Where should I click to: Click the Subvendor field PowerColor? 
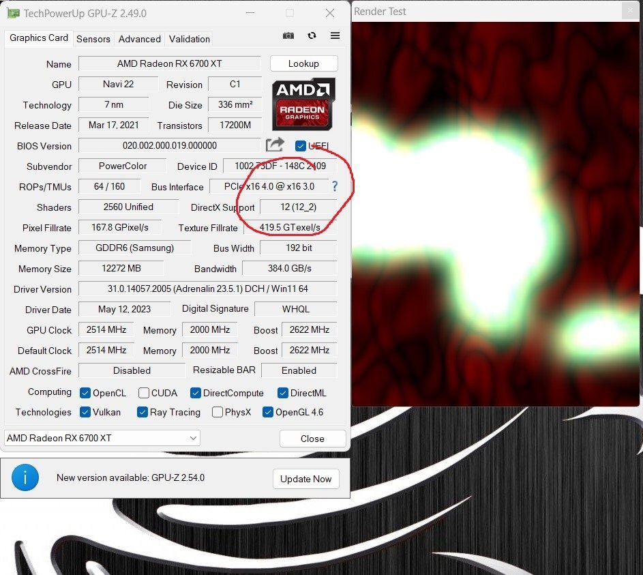[x=123, y=166]
